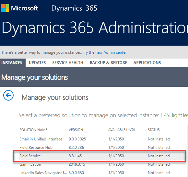Click the back arrow icon
The height and width of the screenshot is (177, 188).
tap(8, 95)
